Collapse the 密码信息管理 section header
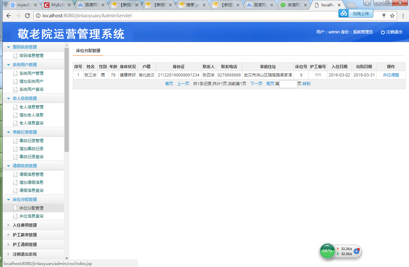The width and height of the screenshot is (409, 267). pos(33,47)
